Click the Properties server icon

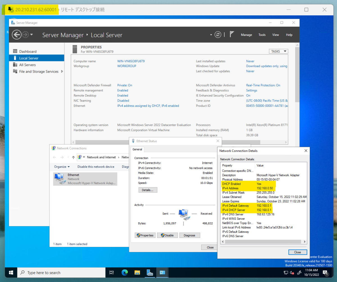[75, 49]
